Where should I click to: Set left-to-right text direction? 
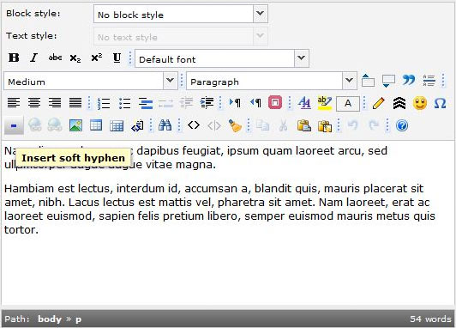pos(235,103)
